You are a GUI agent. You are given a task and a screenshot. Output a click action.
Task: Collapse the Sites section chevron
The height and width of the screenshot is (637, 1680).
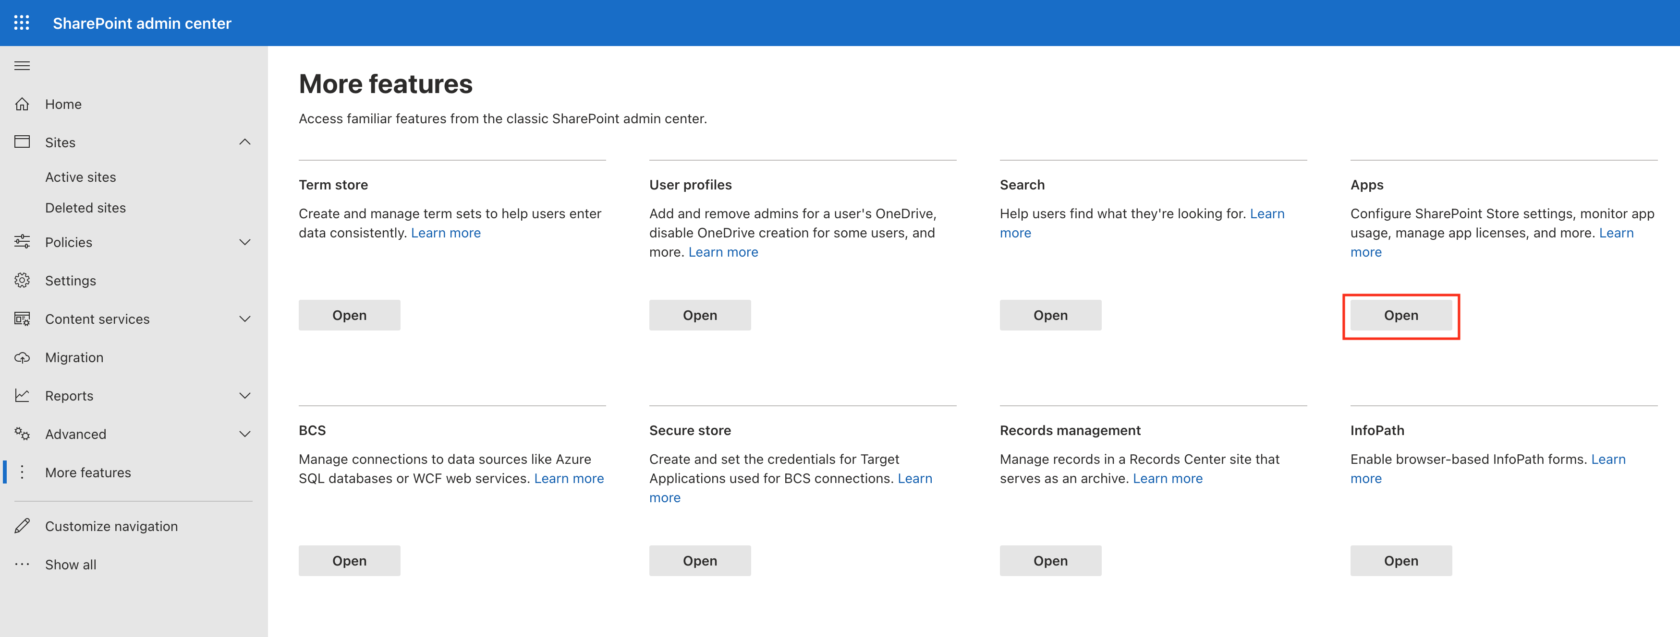pos(245,142)
